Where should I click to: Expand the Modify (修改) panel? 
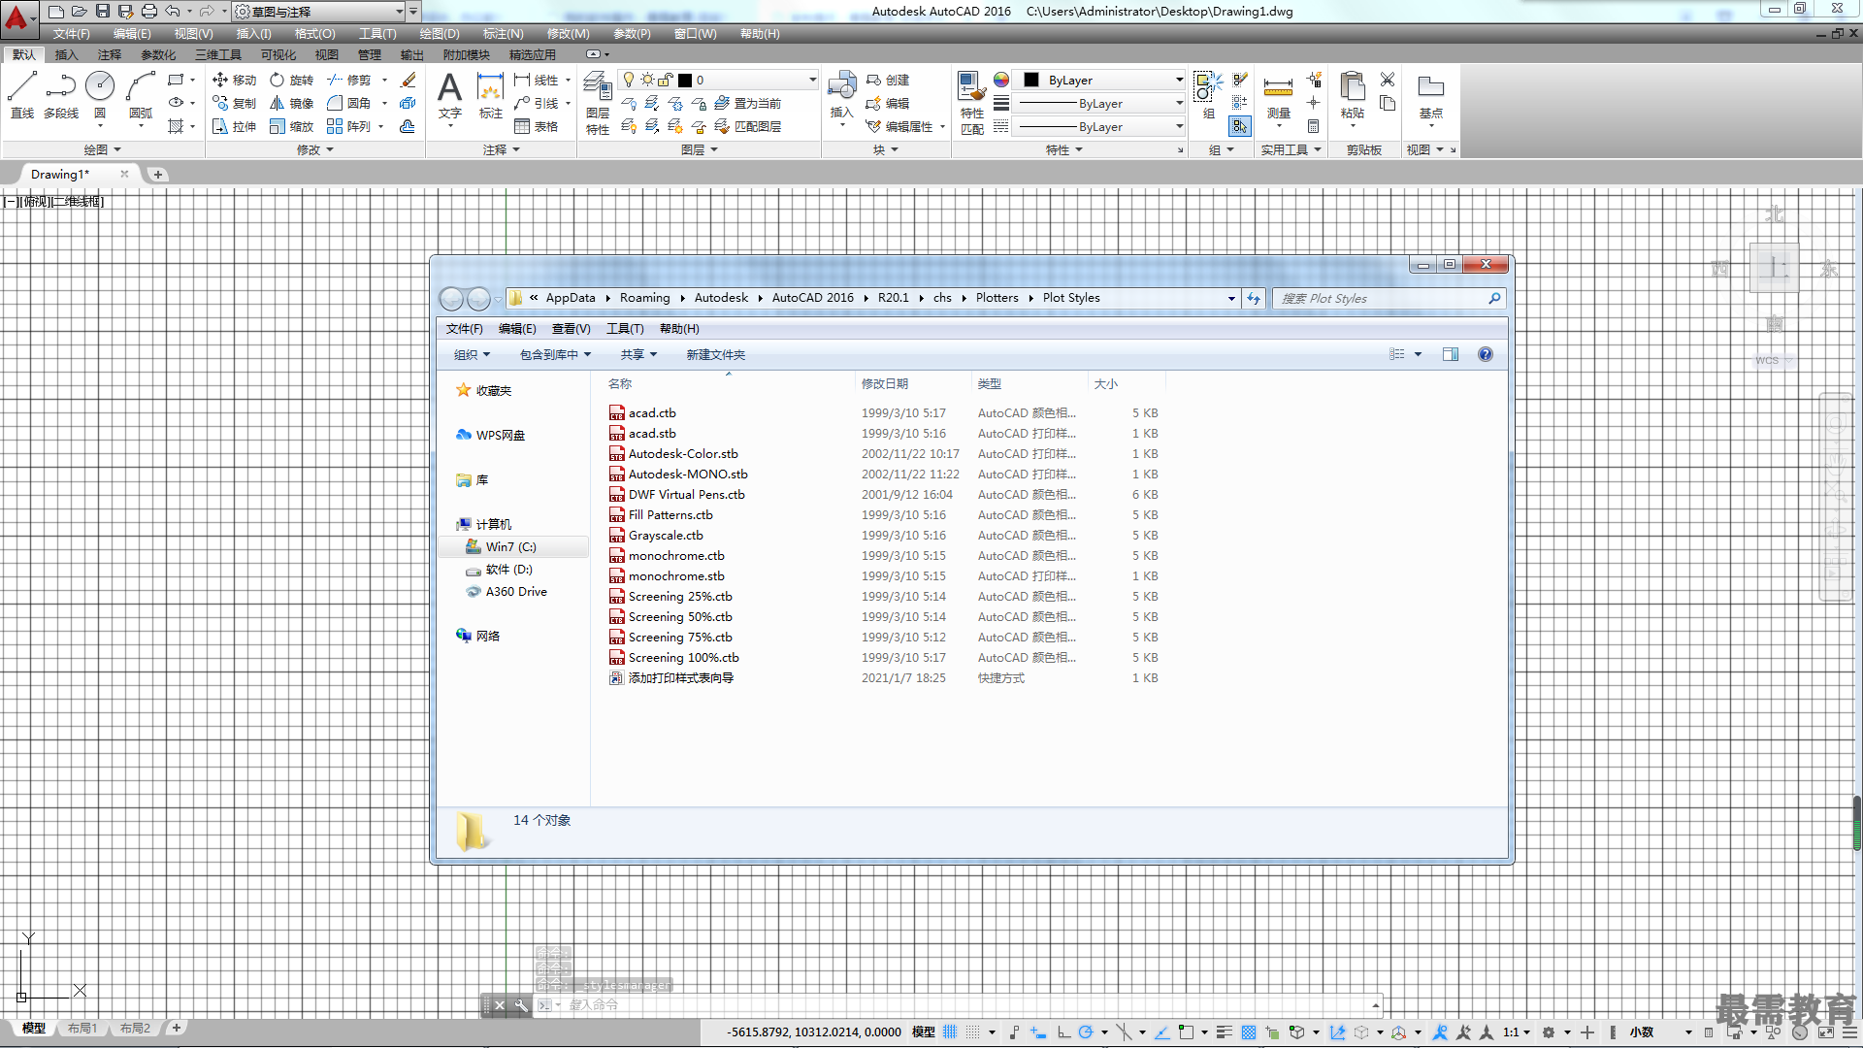pyautogui.click(x=314, y=149)
